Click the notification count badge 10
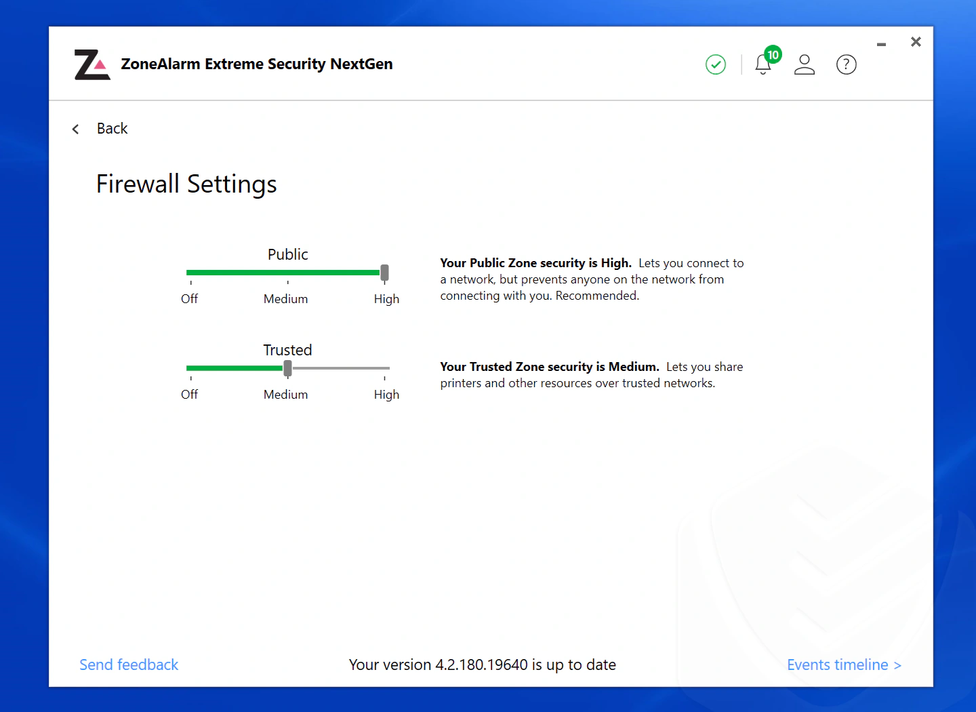 click(x=773, y=54)
